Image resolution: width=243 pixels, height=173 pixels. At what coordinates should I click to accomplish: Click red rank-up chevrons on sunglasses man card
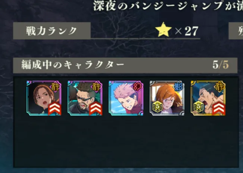(96, 108)
